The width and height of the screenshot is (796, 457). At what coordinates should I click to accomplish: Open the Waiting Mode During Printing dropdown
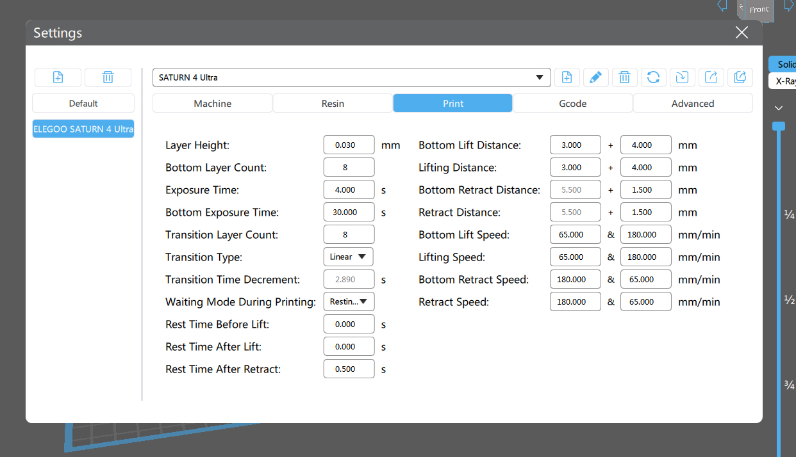[x=349, y=301]
